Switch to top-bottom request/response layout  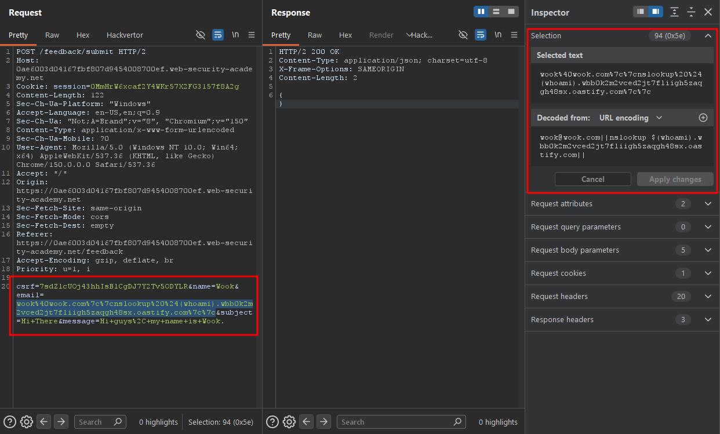coord(496,12)
